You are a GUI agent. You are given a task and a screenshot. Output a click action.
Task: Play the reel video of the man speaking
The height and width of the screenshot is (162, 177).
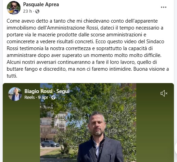tap(88, 123)
